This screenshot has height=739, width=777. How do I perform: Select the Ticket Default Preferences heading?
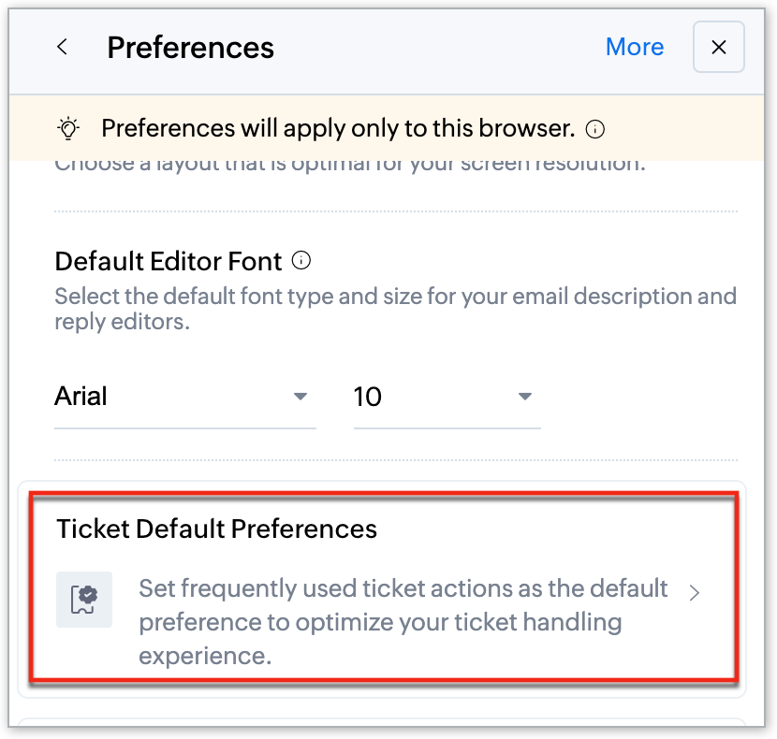[x=216, y=529]
